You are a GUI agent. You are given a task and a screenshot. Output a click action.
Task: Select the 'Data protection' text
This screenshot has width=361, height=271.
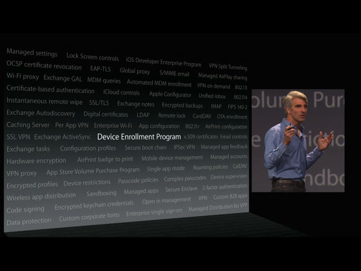(29, 221)
